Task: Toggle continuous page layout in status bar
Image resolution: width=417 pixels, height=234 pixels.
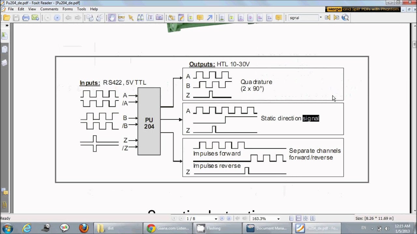Action: coord(298,219)
